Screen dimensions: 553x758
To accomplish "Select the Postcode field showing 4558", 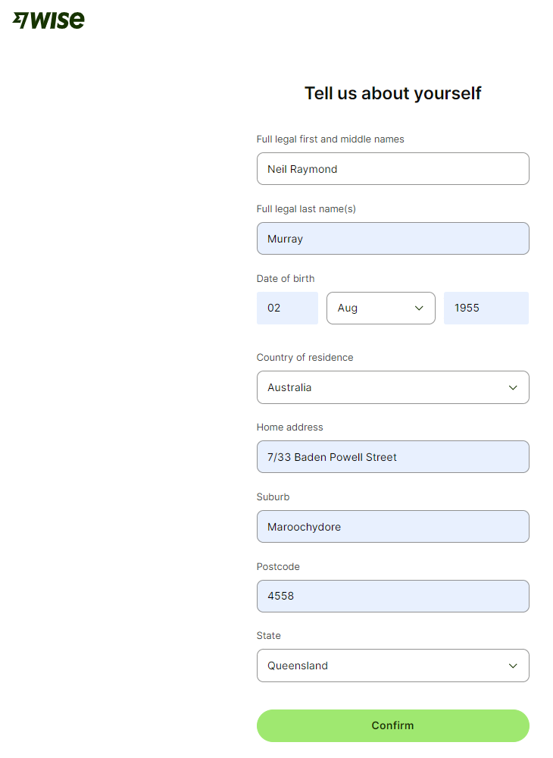I will point(392,596).
